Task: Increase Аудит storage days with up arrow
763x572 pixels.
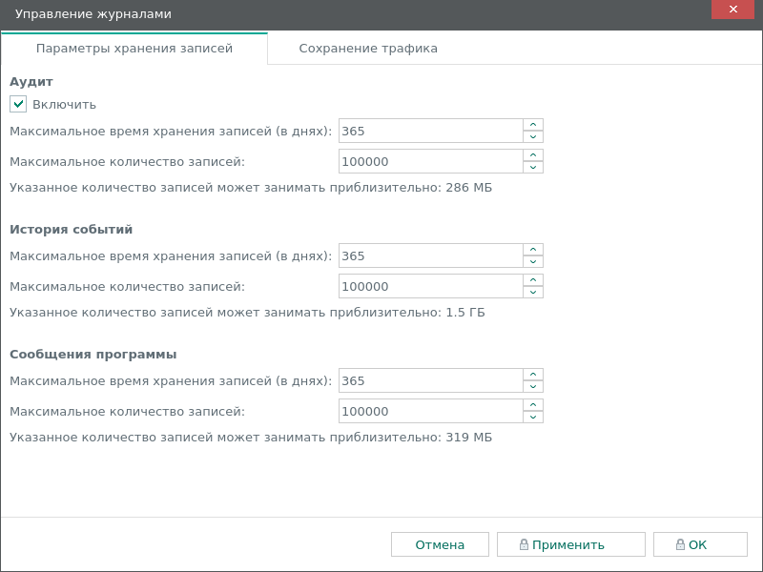Action: (x=533, y=125)
